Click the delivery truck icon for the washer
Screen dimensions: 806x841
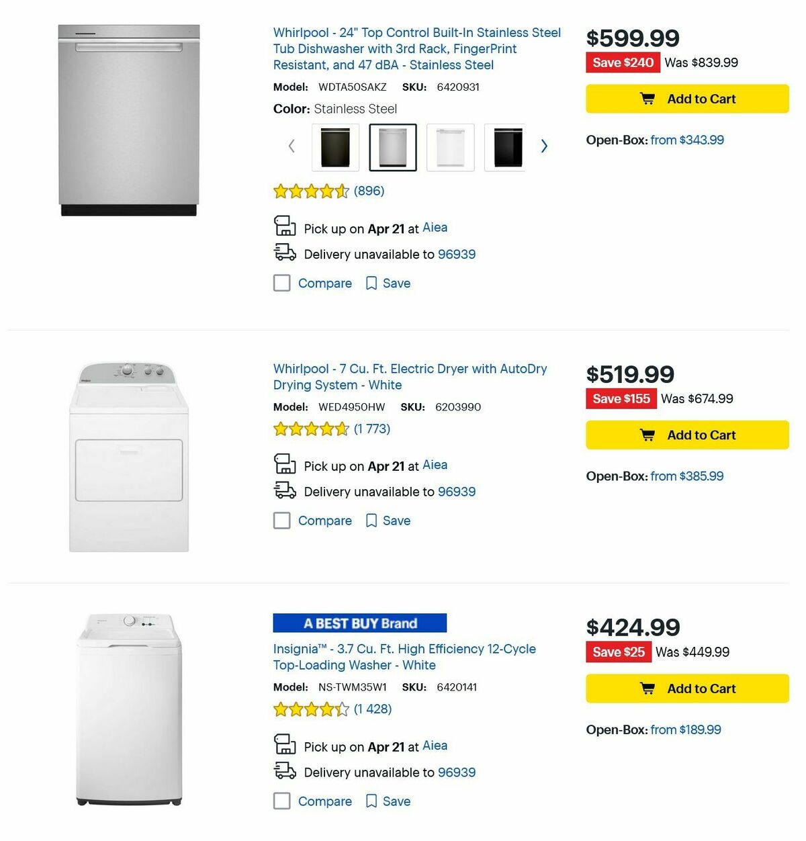click(x=285, y=771)
